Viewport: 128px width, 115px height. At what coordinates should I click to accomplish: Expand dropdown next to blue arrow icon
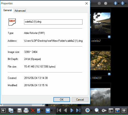[52, 110]
